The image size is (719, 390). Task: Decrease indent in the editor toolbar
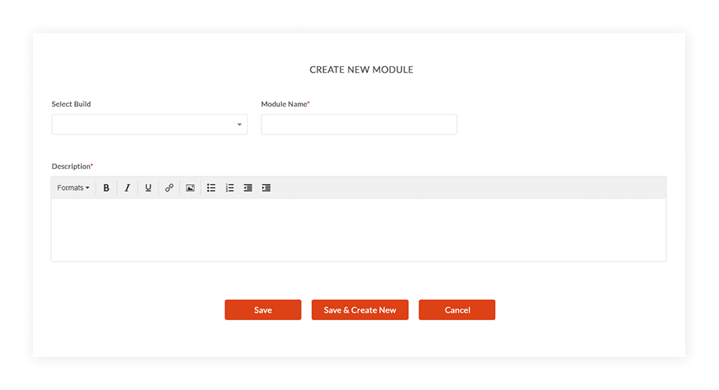[x=248, y=188]
